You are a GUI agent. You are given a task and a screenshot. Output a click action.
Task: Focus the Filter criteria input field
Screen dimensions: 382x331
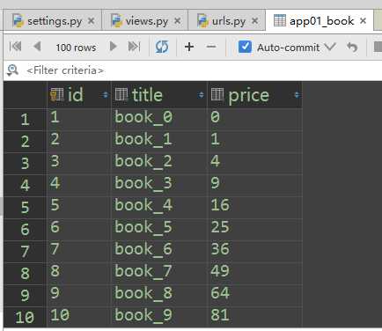tap(194, 70)
